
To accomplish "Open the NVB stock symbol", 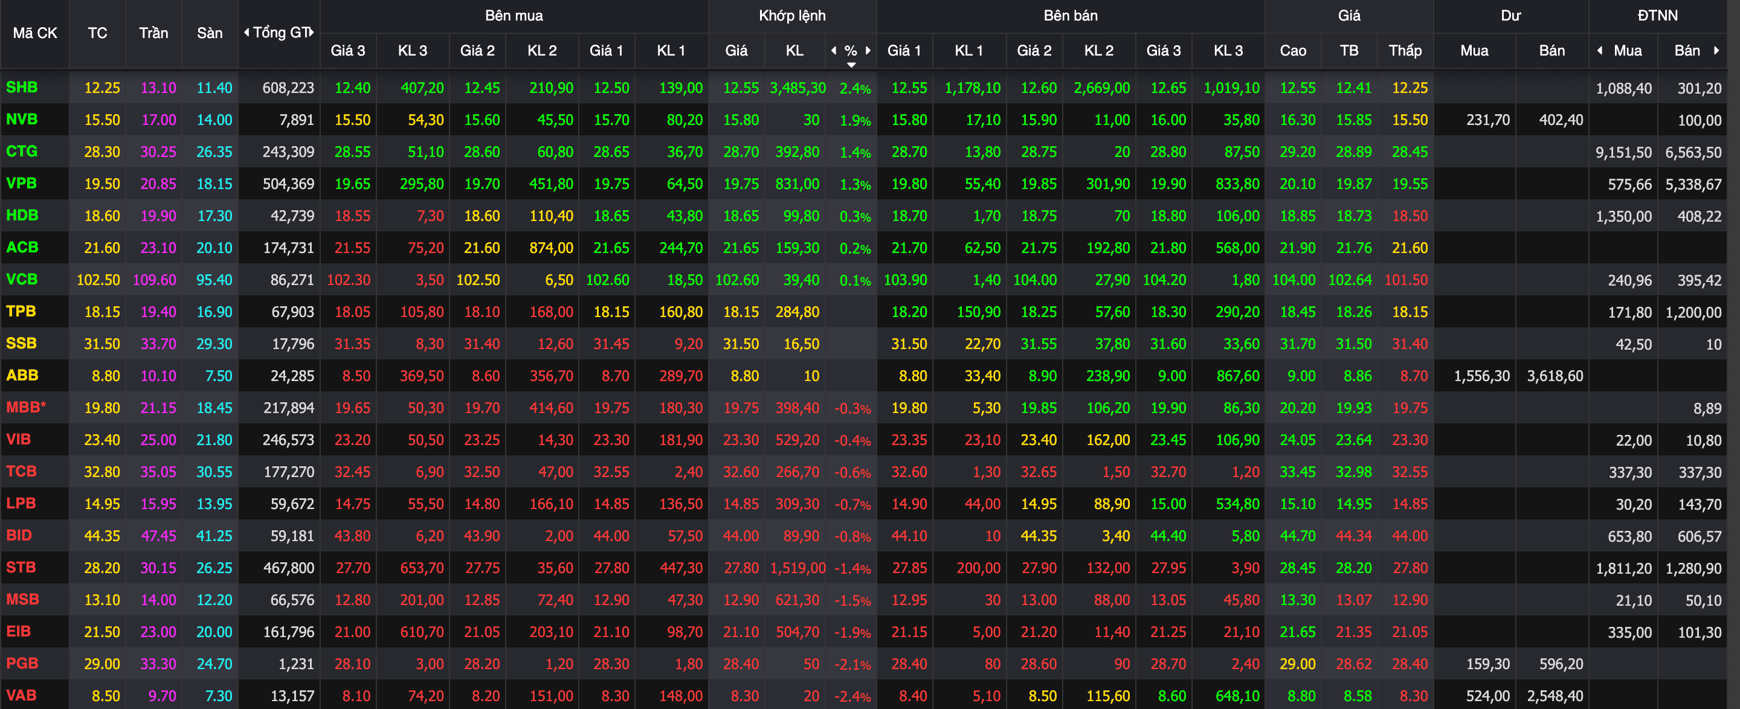I will (22, 120).
